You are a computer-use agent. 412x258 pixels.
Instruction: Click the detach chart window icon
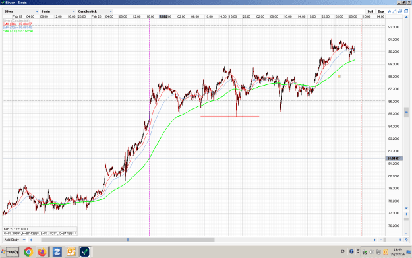406,11
